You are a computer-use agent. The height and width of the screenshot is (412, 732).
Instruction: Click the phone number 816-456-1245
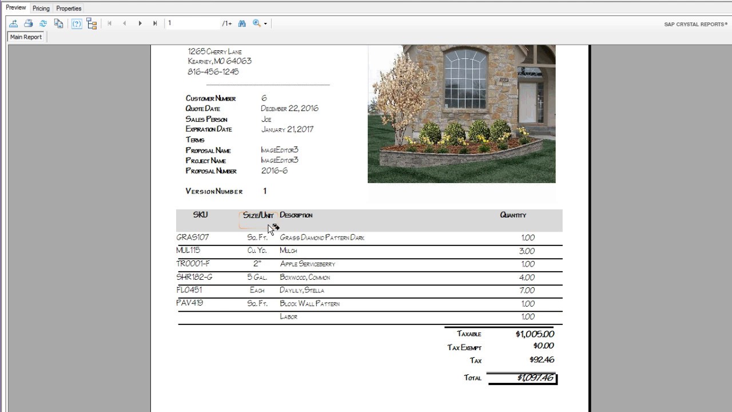click(213, 72)
